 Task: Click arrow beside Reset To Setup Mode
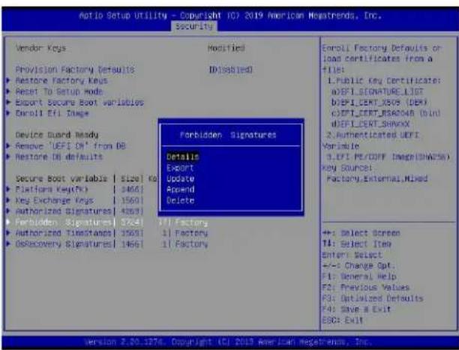(x=8, y=91)
